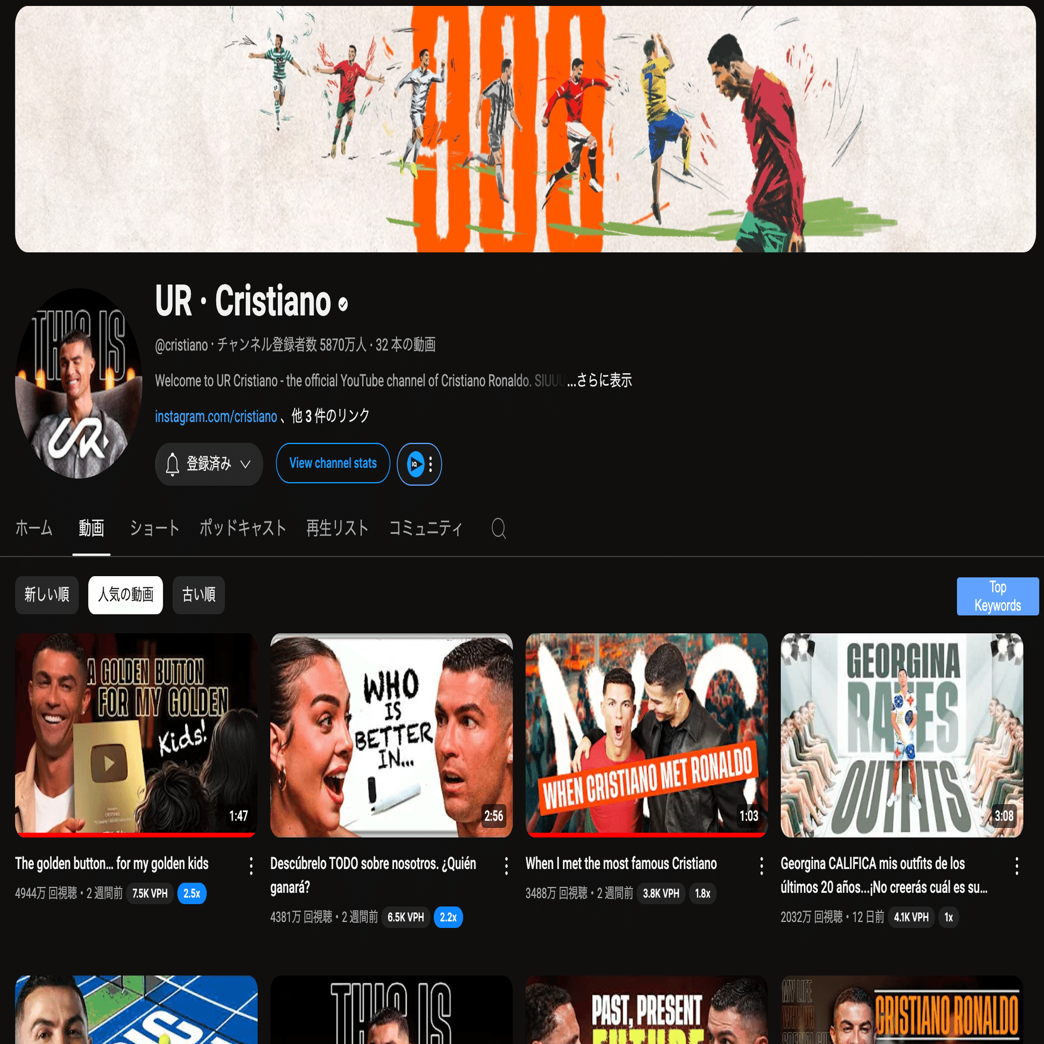Click the 6.5K VPH badge
Viewport: 1044px width, 1044px height.
[x=406, y=917]
